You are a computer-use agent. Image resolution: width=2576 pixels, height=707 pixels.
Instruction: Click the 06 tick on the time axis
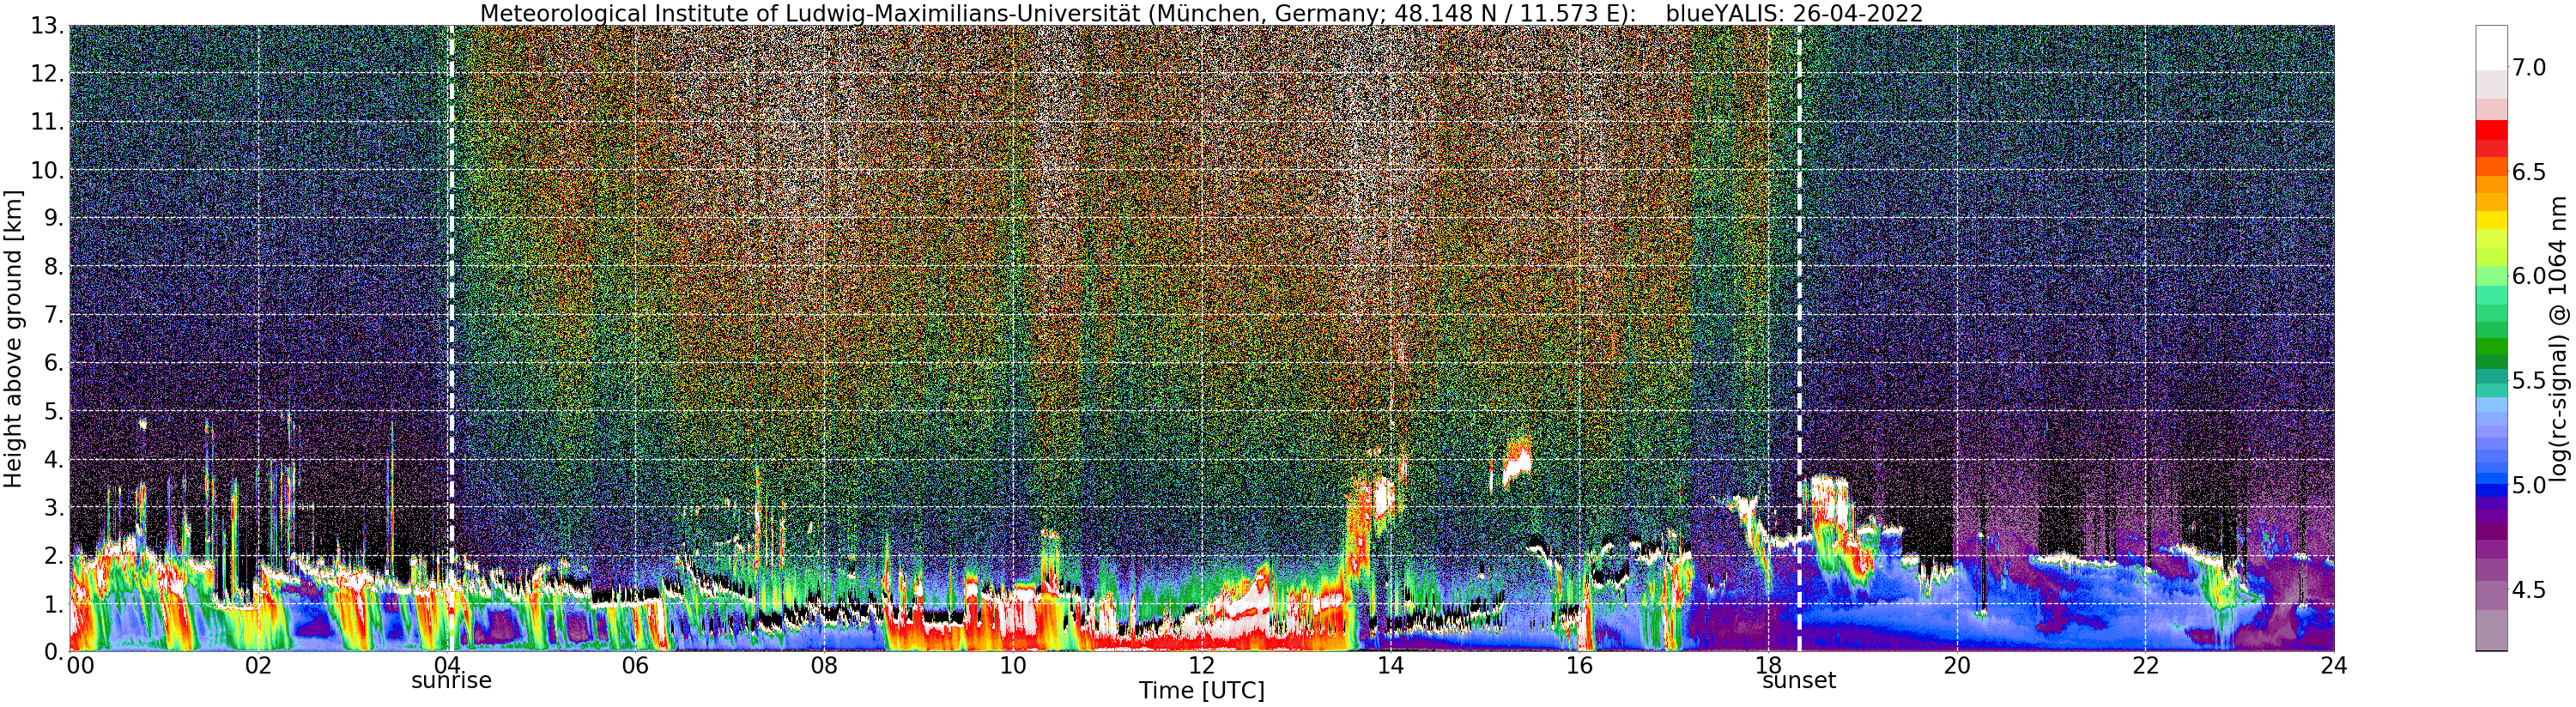[x=635, y=665]
